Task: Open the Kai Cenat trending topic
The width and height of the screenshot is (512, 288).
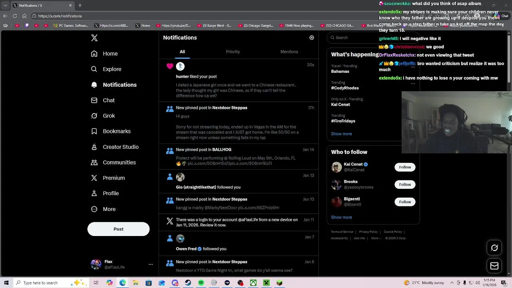Action: click(x=340, y=105)
